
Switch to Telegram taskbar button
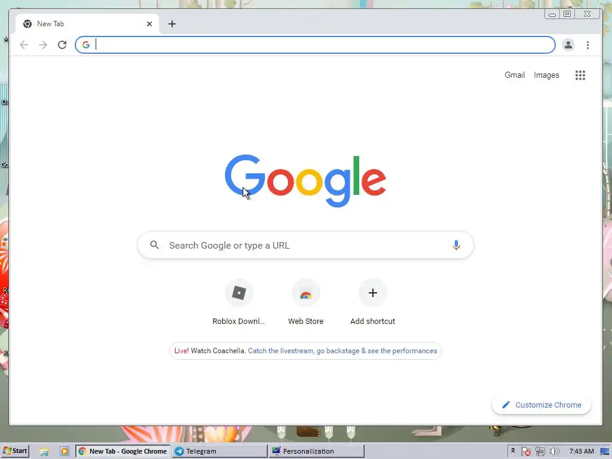tap(220, 451)
